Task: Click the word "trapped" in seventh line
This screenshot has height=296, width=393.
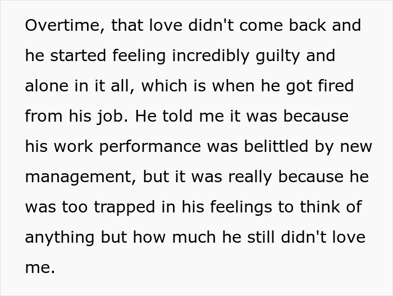Action: [125, 207]
